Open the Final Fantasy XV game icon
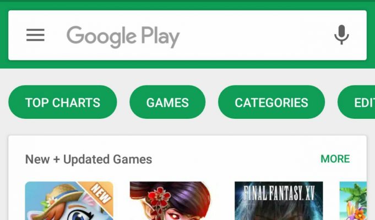This screenshot has height=220, width=375. [279, 201]
